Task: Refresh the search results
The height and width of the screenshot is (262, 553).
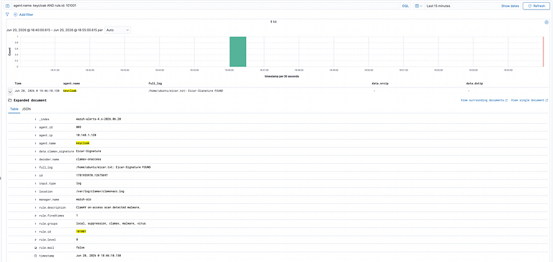Action: (x=536, y=6)
